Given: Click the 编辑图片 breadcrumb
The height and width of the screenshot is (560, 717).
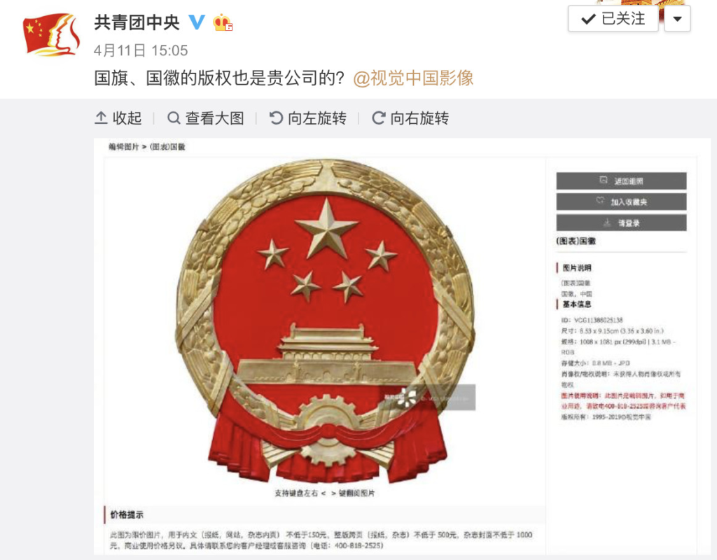Looking at the screenshot, I should 123,147.
